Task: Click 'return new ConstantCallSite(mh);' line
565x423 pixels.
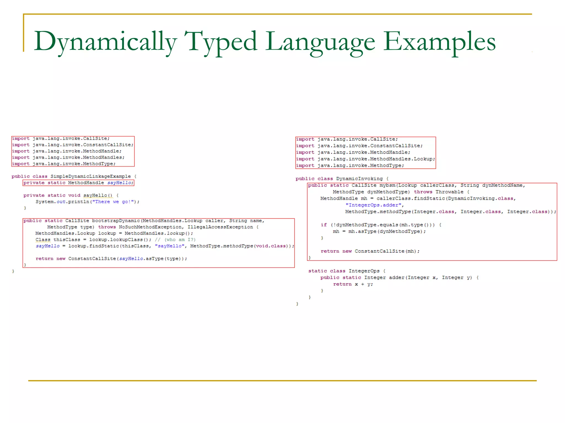Action: [370, 252]
